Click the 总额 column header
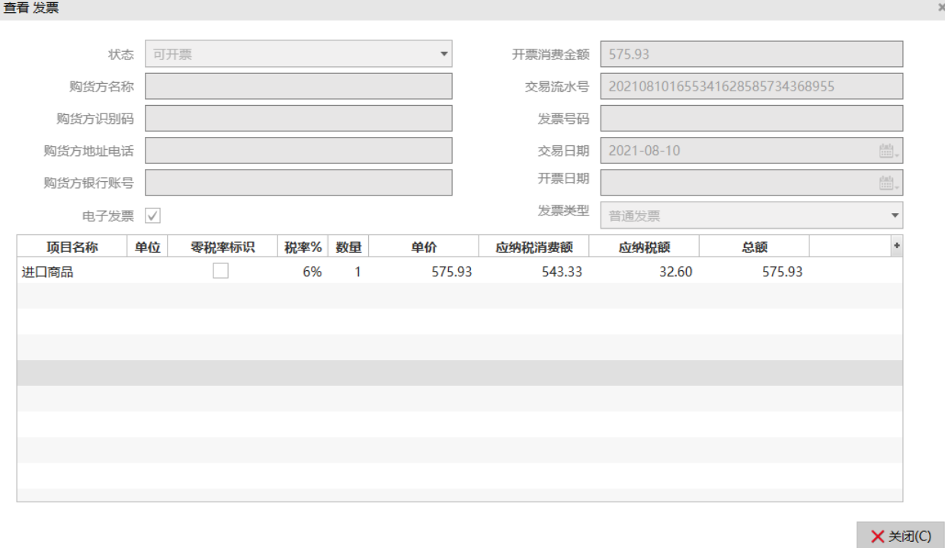 click(754, 247)
